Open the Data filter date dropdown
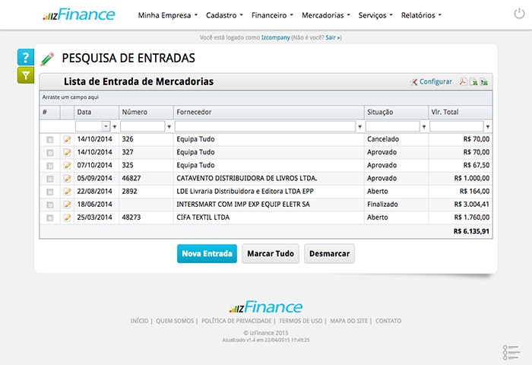Screen dimensions: 532x365 coord(105,127)
